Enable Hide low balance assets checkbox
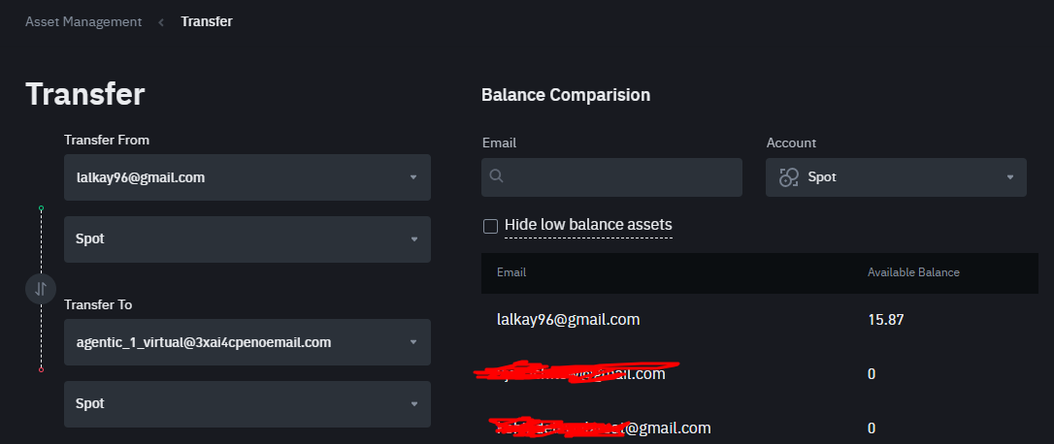 pyautogui.click(x=491, y=227)
